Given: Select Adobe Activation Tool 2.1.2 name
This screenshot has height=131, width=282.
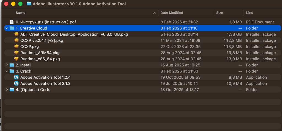Looking at the screenshot, I should [45, 83].
